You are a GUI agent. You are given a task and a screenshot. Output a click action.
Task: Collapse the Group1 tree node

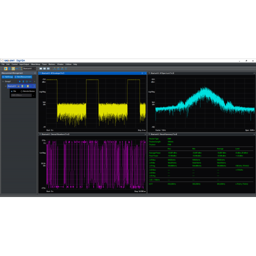click(3, 81)
